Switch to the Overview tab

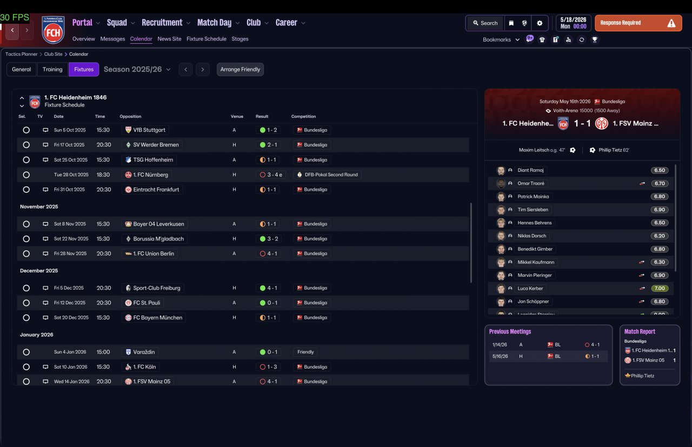point(84,39)
